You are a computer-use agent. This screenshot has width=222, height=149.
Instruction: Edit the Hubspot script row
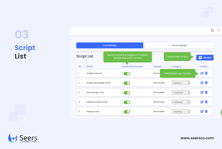click(x=202, y=112)
